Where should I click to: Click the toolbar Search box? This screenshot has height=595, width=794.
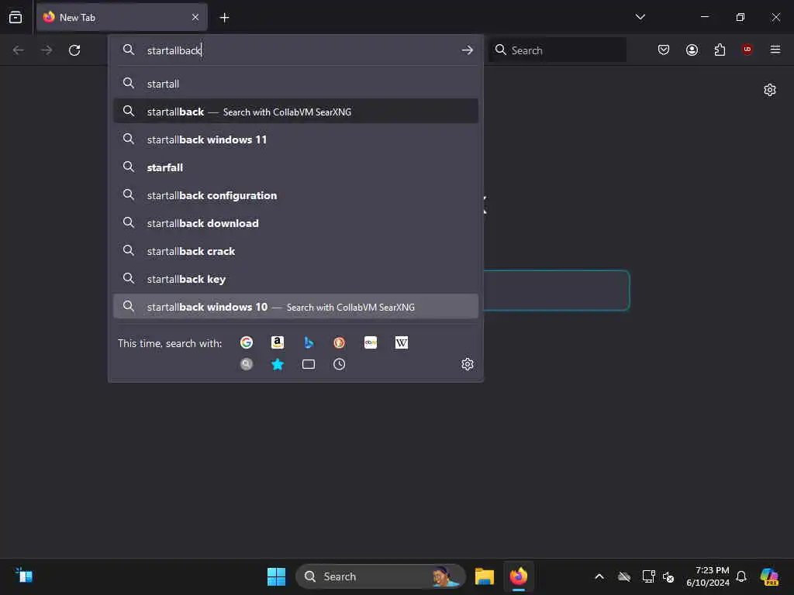(558, 50)
